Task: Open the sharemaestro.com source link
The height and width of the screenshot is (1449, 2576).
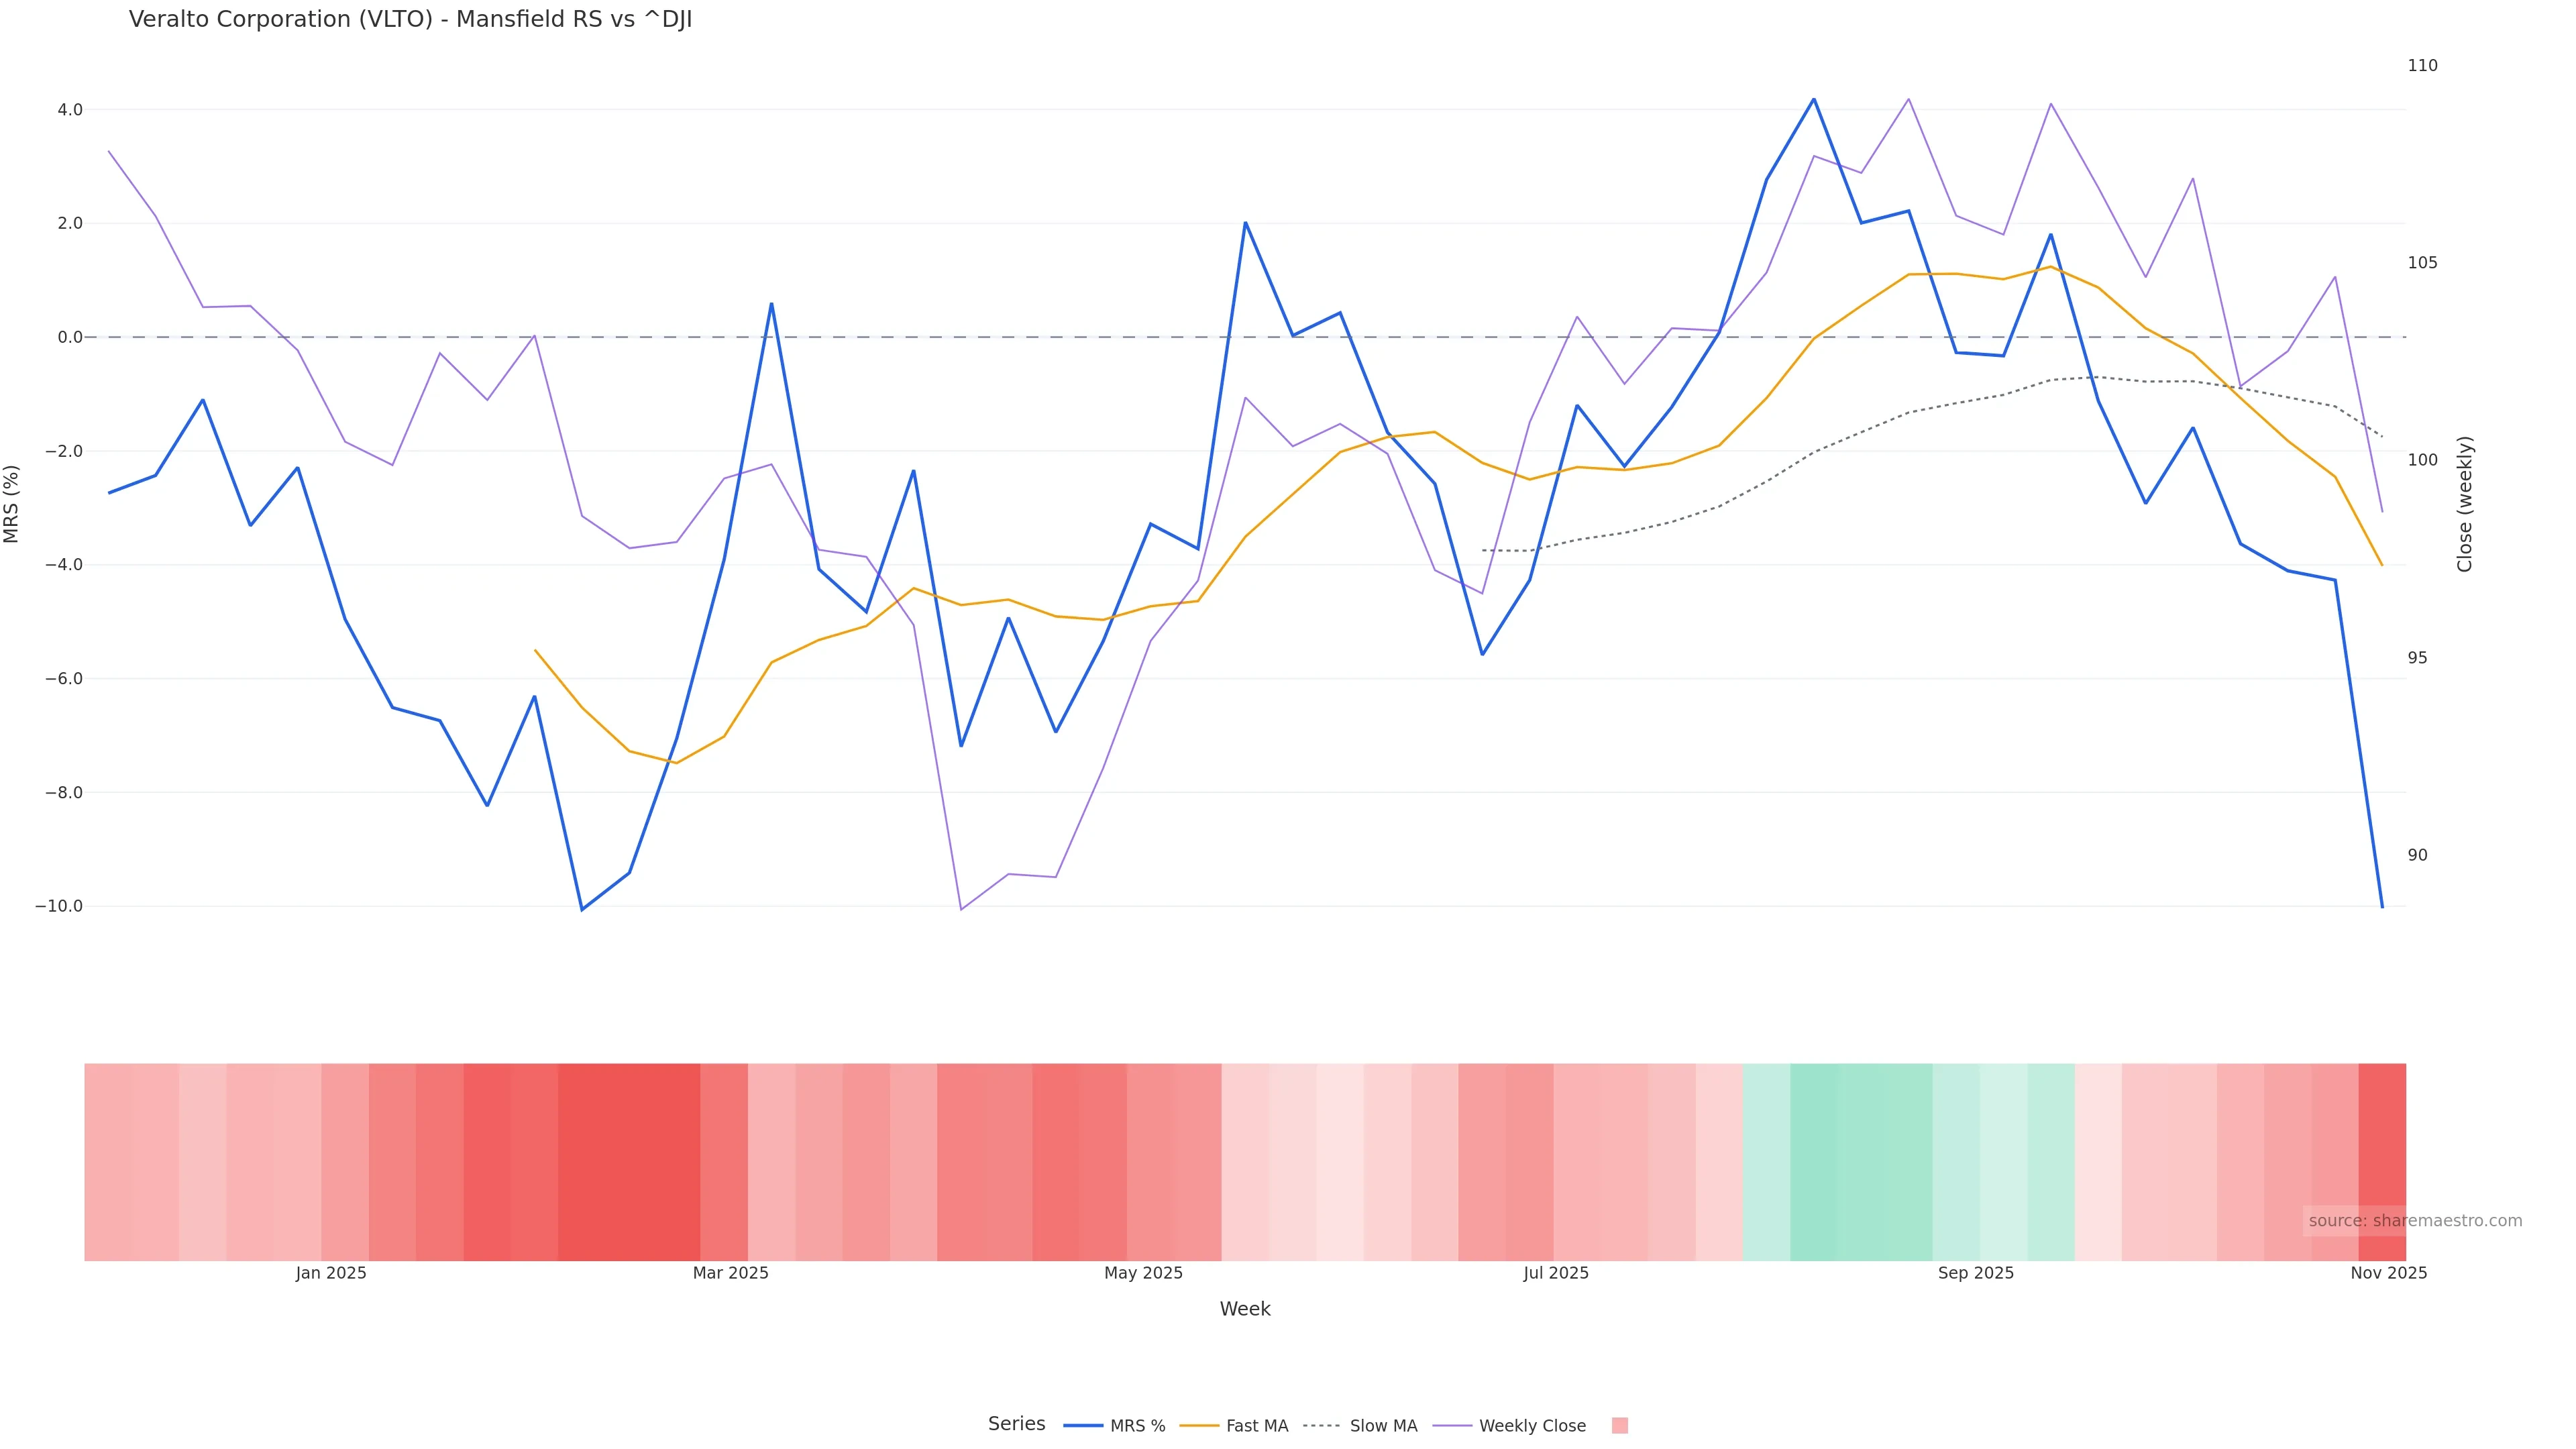Action: [2414, 1221]
